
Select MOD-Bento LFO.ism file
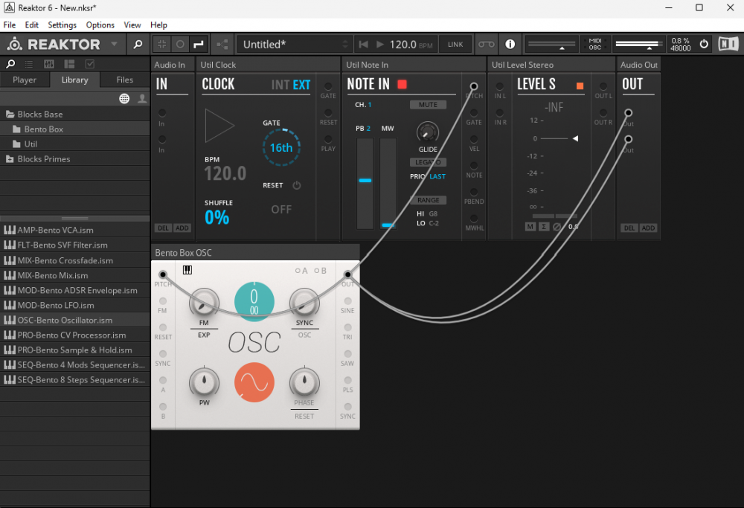[x=74, y=305]
